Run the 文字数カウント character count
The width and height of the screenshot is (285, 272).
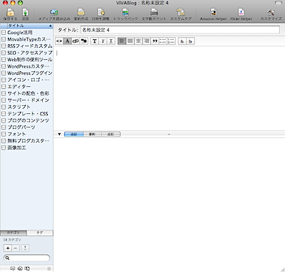[154, 14]
